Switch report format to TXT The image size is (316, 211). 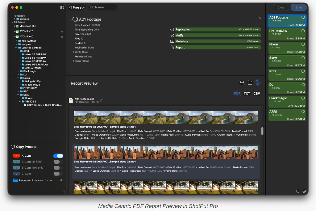point(247,94)
